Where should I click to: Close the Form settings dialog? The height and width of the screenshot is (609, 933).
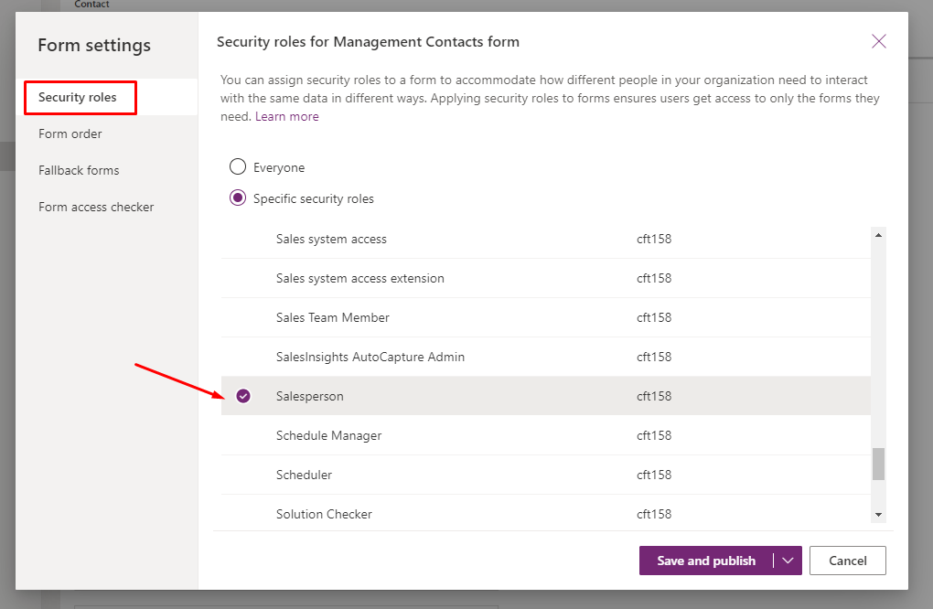click(x=879, y=41)
